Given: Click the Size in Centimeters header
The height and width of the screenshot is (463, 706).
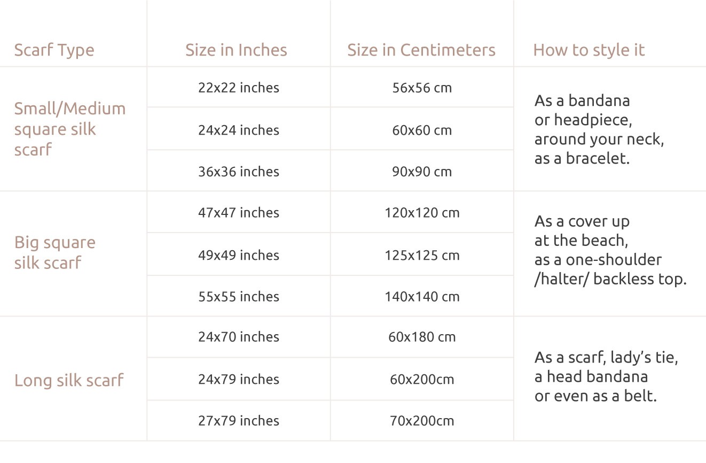Looking at the screenshot, I should click(x=421, y=50).
